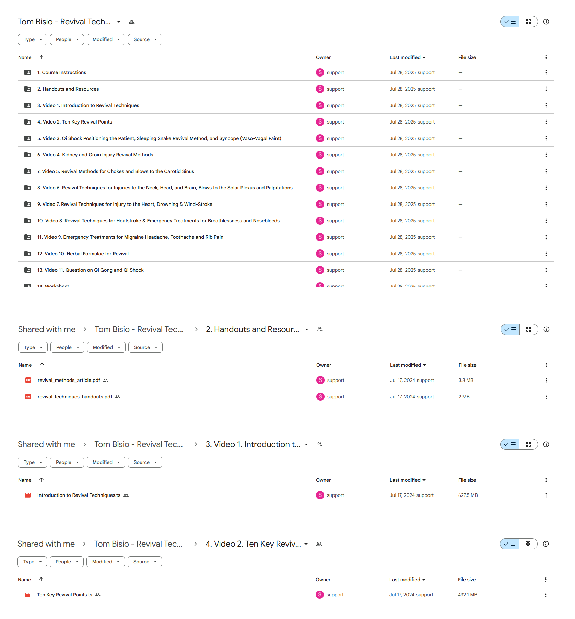Image resolution: width=575 pixels, height=619 pixels.
Task: Open the Modified filter in top listing
Action: (x=106, y=39)
